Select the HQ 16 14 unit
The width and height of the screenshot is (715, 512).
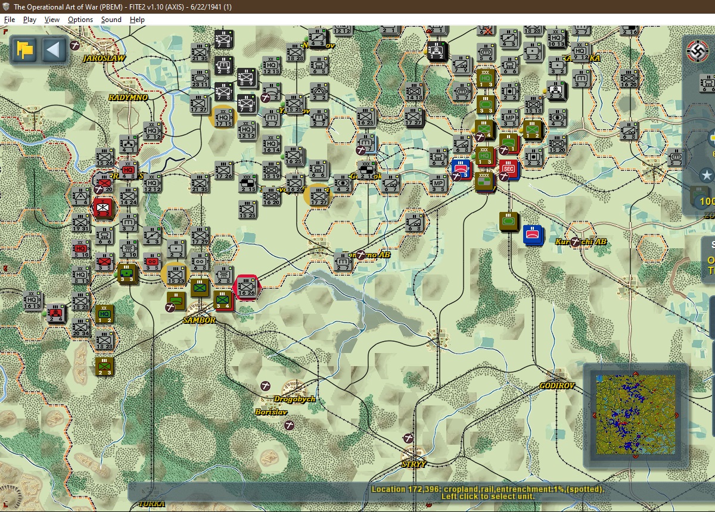tap(271, 143)
